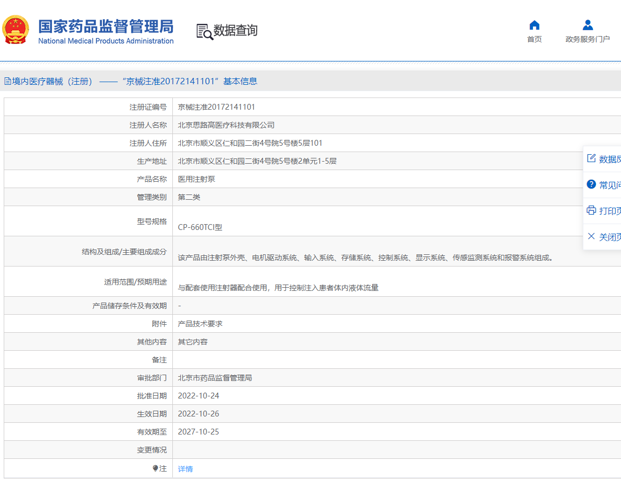Image resolution: width=621 pixels, height=479 pixels.
Task: Click the 管理类别 row label
Action: coord(152,197)
